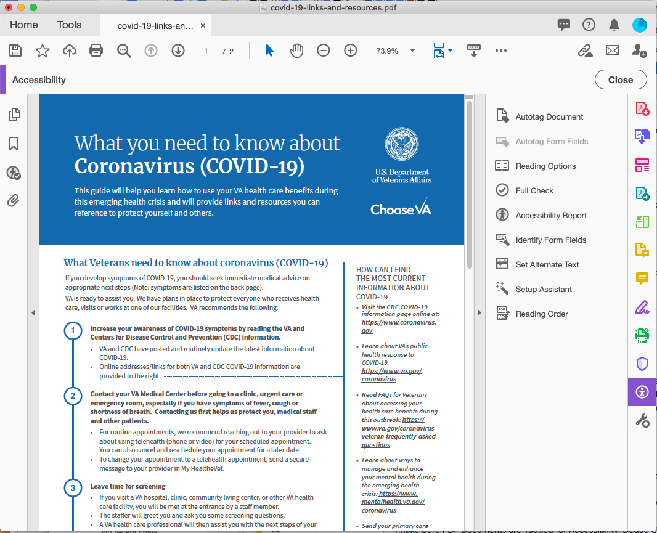Collapse the left navigation pane arrow
The height and width of the screenshot is (533, 657).
pos(33,312)
